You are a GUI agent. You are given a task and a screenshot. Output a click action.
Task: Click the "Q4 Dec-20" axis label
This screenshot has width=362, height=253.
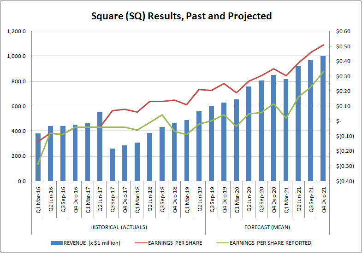[273, 200]
